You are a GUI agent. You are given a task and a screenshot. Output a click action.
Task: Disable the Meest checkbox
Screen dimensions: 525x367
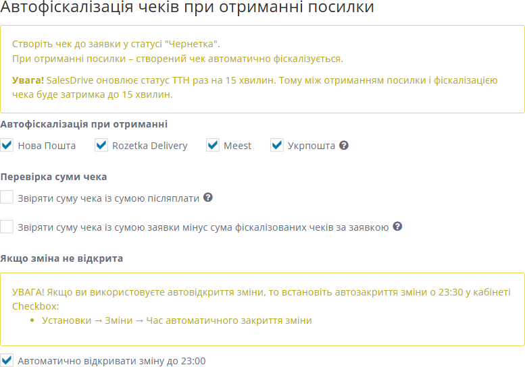tap(213, 145)
